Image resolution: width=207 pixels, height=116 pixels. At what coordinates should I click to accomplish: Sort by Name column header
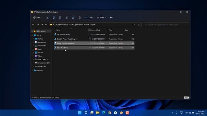click(x=58, y=30)
